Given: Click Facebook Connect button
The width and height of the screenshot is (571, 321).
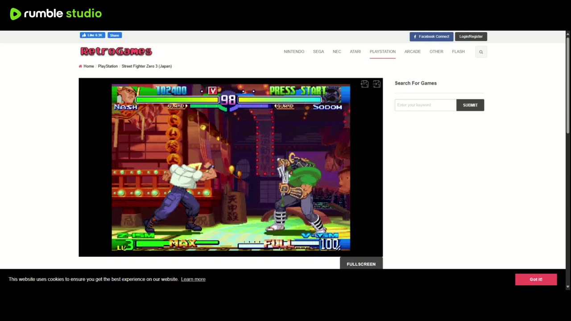Looking at the screenshot, I should pyautogui.click(x=431, y=37).
